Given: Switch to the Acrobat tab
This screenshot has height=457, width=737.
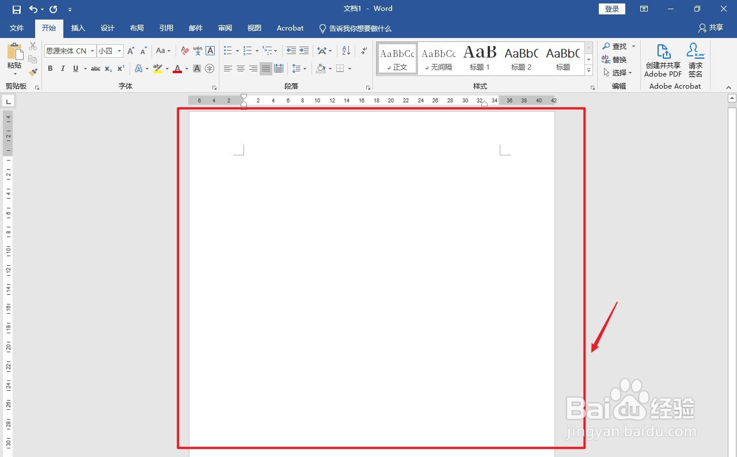Looking at the screenshot, I should [x=290, y=28].
